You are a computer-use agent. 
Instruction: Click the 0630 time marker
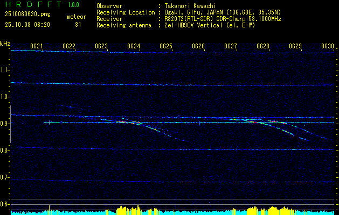[328, 46]
